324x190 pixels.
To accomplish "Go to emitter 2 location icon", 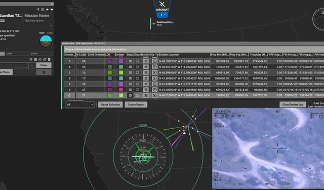I will click(154, 72).
